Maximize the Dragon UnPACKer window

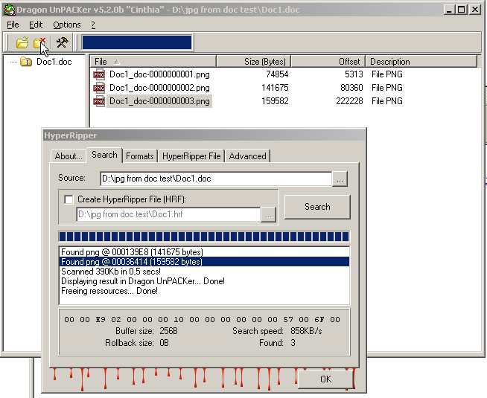coord(461,10)
